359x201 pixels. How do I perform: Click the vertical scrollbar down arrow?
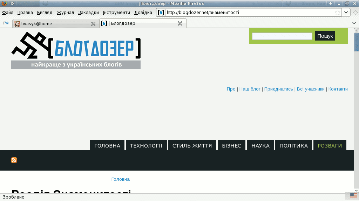pyautogui.click(x=356, y=190)
